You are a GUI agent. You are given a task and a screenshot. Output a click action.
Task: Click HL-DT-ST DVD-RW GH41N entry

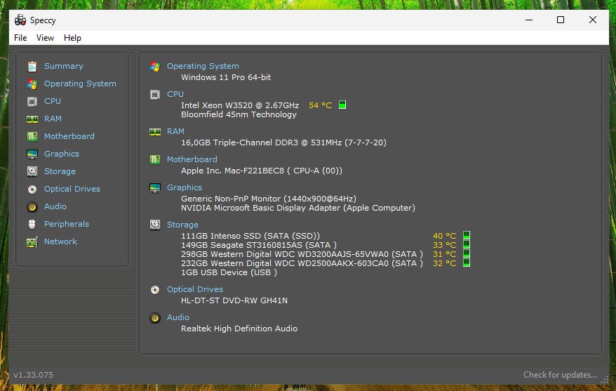234,300
